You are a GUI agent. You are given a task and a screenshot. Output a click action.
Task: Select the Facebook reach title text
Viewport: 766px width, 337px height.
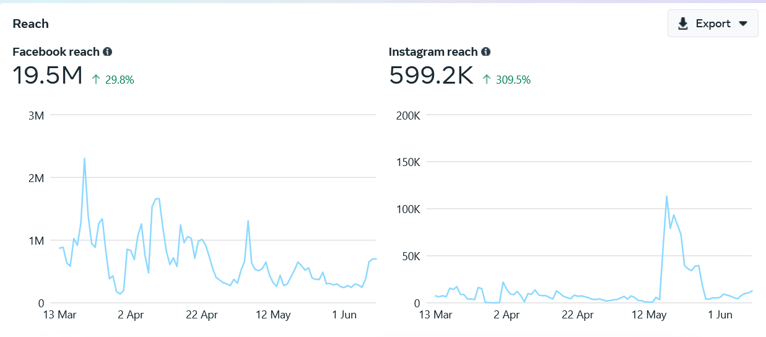tap(56, 52)
